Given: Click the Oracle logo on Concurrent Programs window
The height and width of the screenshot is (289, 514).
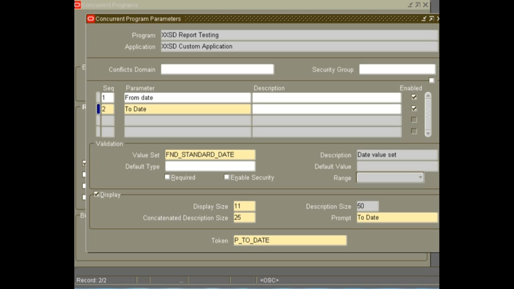Looking at the screenshot, I should 77,5.
